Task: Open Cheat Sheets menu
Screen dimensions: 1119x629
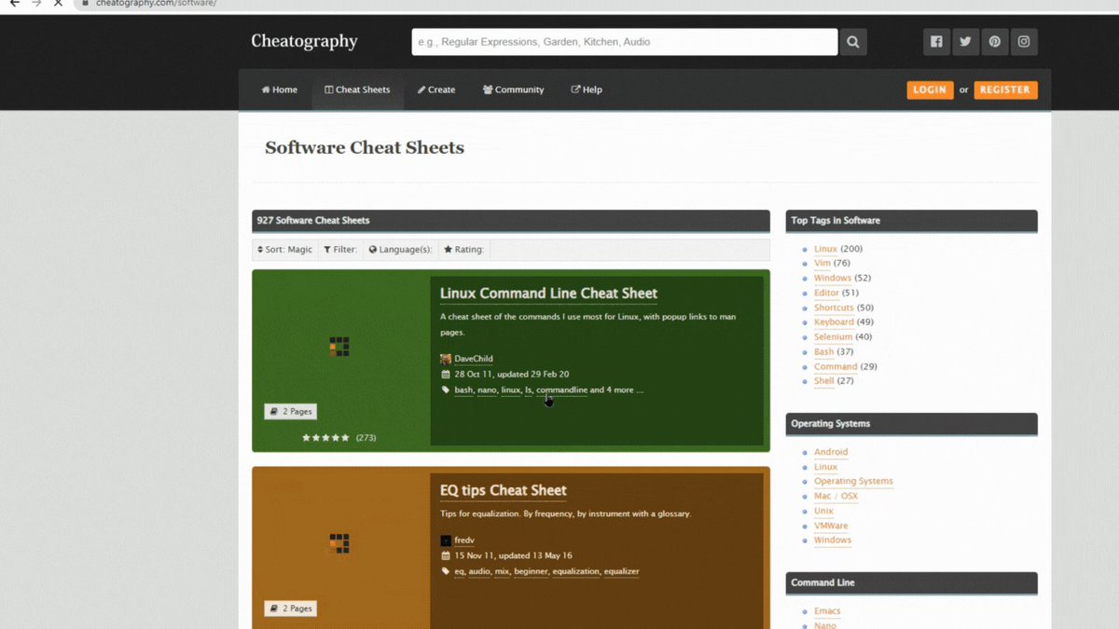Action: point(357,89)
